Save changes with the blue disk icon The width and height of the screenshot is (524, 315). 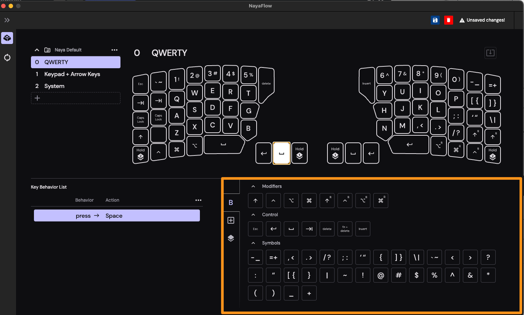coord(435,20)
